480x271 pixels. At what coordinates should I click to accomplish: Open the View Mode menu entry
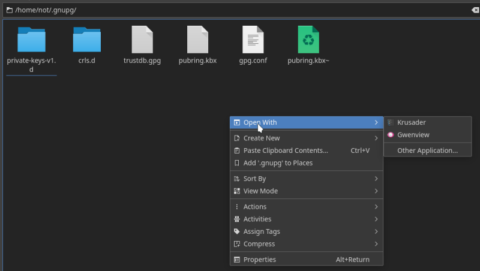click(307, 191)
